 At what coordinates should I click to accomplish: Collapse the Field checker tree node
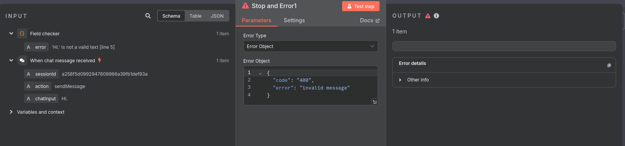[x=11, y=33]
